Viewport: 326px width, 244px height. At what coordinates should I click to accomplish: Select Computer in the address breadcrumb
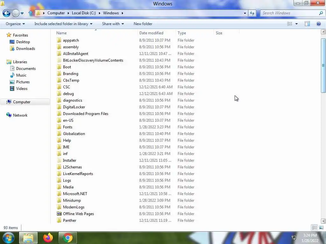click(x=56, y=13)
